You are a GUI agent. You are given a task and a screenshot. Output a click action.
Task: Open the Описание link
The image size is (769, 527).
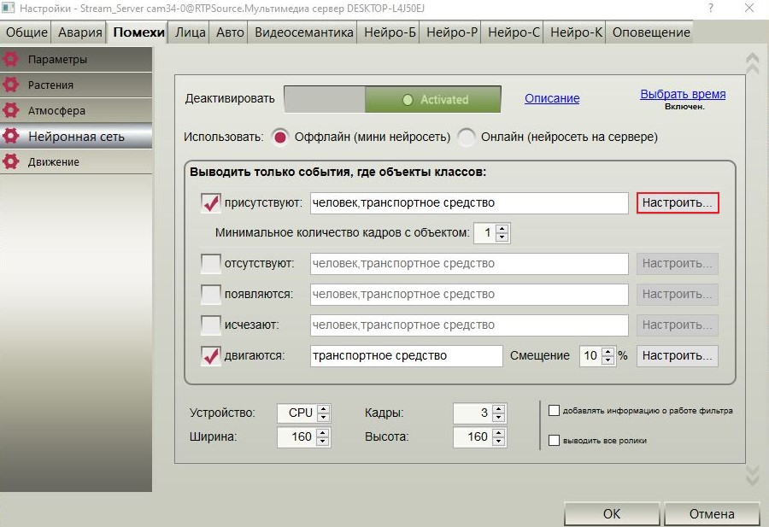tap(552, 98)
